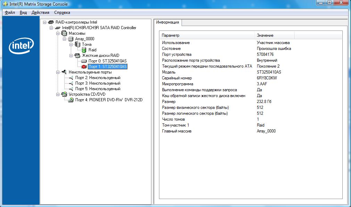Collapse the Array_0000 tree node
351x207 pixels.
(64, 39)
